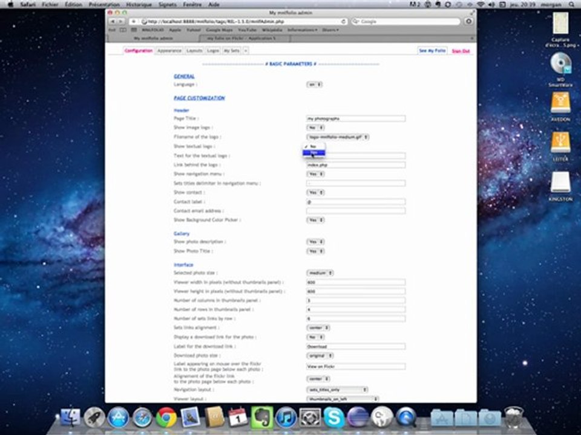Open the Applications folder in dock
The height and width of the screenshot is (435, 581).
click(442, 418)
